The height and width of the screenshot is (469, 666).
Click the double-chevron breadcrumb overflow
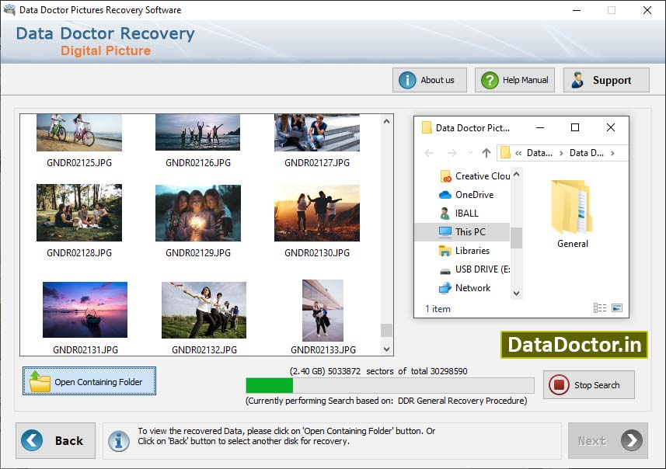click(x=518, y=152)
